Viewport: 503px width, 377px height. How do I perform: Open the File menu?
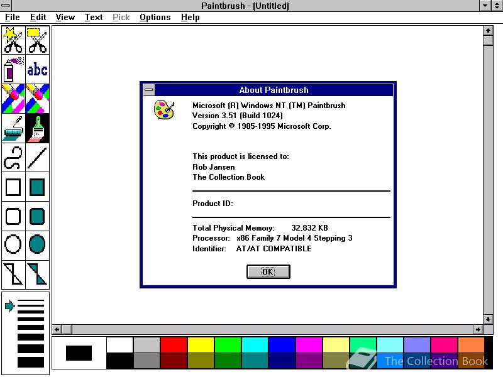pyautogui.click(x=12, y=18)
